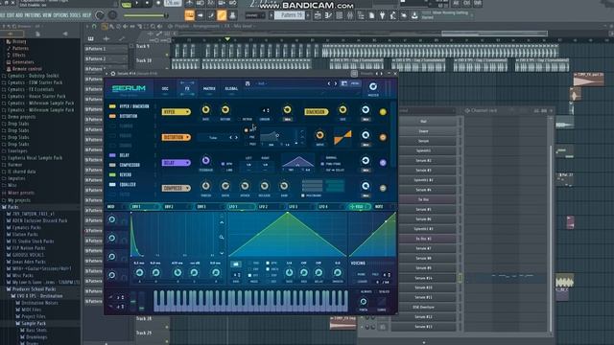The image size is (614, 345).
Task: Switch to the OSC tab in Serum
Action: click(165, 89)
